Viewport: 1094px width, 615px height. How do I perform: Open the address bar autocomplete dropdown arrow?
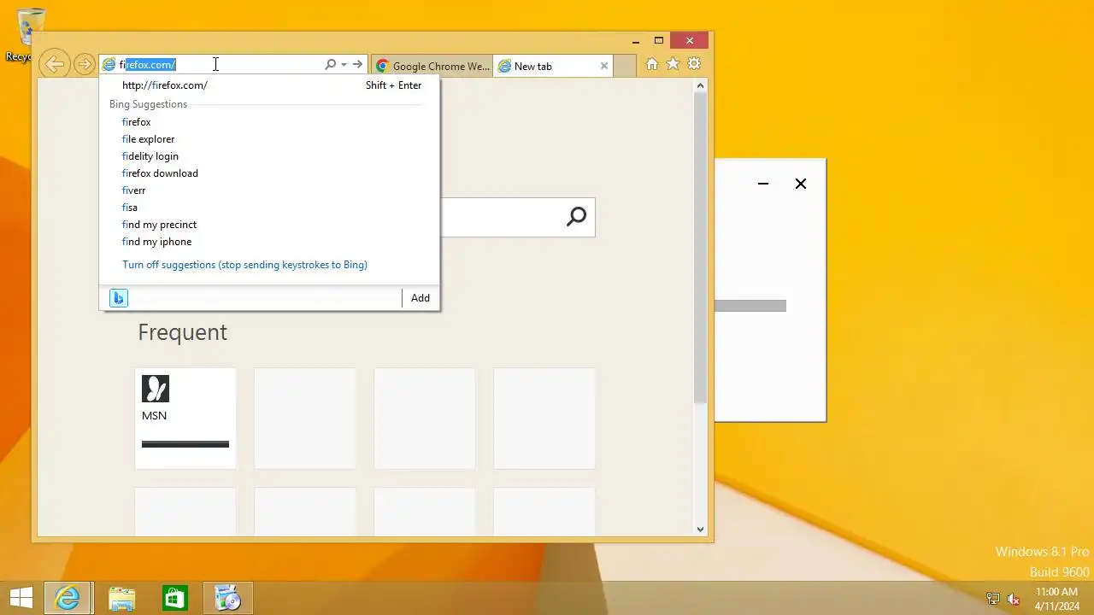coord(344,64)
